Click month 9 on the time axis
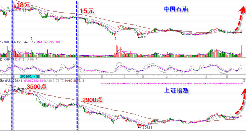This screenshot has width=246, height=131. pyautogui.click(x=102, y=77)
